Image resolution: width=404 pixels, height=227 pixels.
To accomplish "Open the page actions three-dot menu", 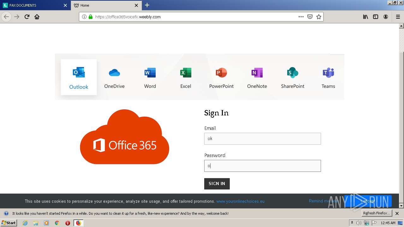I will click(301, 17).
